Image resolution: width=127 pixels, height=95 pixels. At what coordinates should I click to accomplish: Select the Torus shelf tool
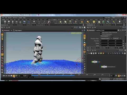click(x=16, y=22)
